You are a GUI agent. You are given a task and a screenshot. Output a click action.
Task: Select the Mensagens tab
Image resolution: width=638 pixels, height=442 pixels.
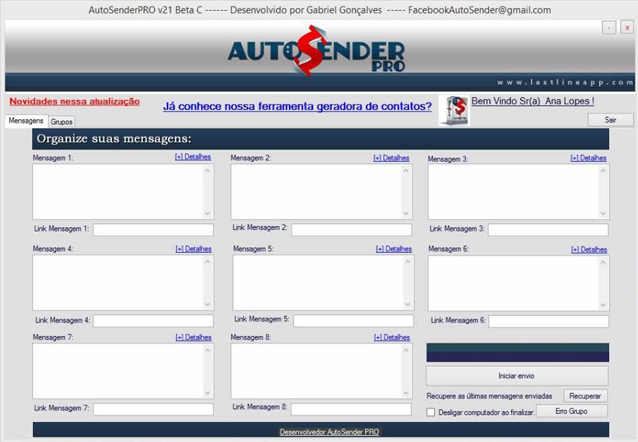[26, 121]
